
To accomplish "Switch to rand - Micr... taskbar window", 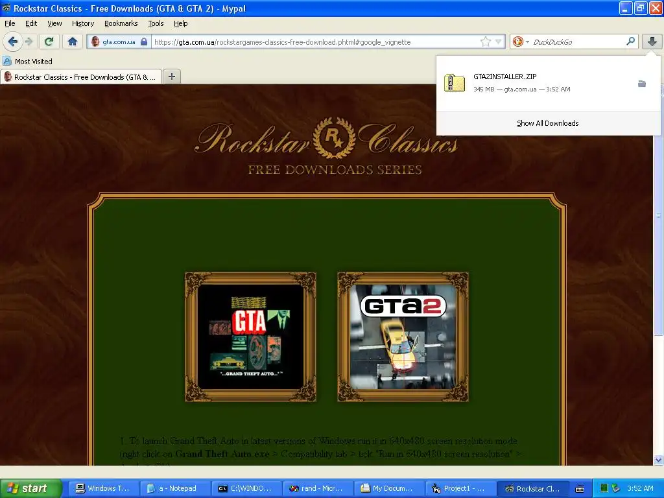I will [318, 488].
